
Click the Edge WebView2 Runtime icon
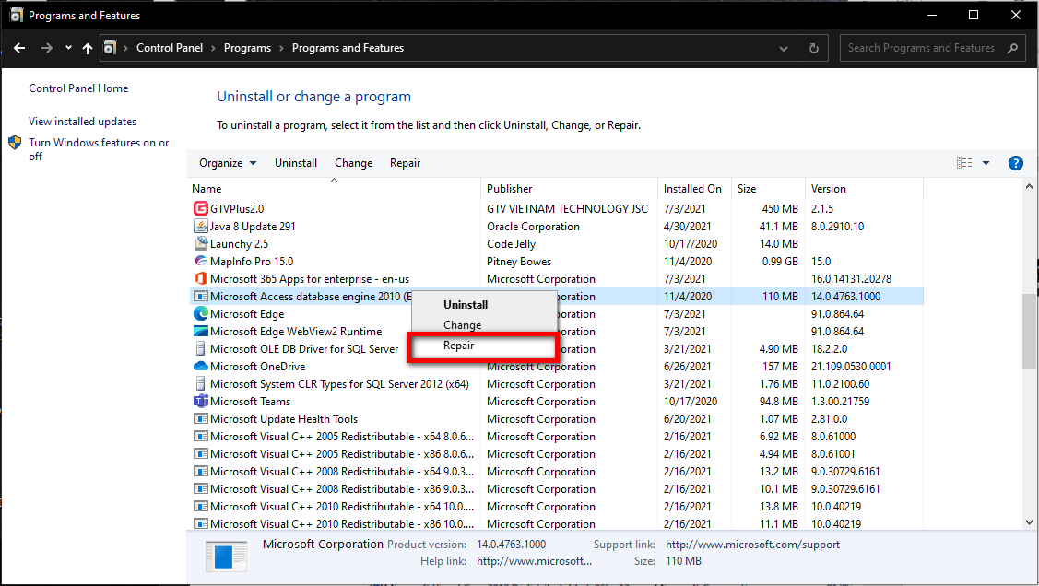(x=200, y=331)
